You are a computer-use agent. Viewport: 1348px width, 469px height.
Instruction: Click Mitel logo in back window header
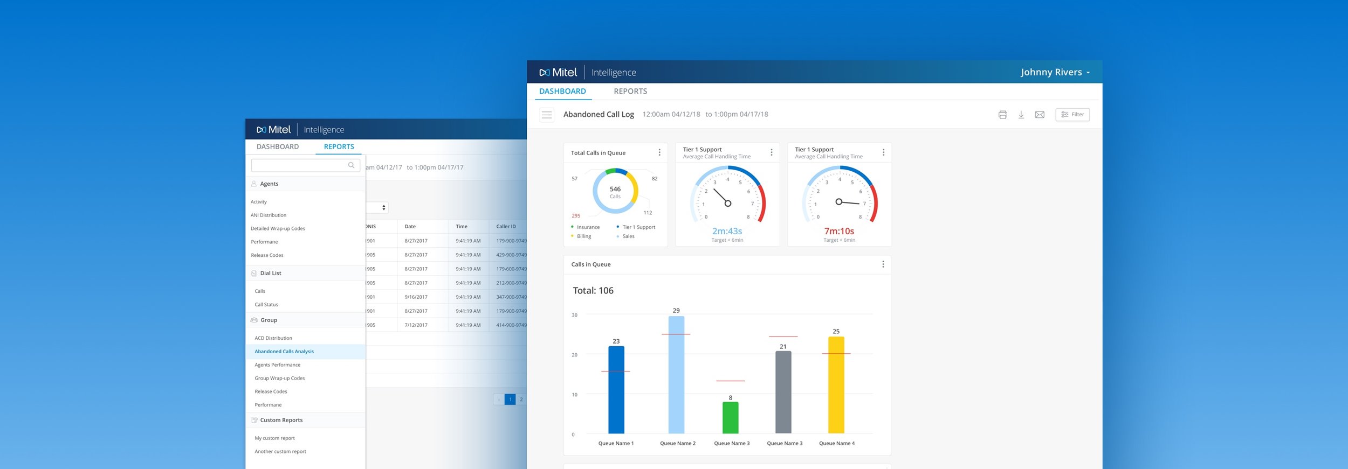click(274, 130)
